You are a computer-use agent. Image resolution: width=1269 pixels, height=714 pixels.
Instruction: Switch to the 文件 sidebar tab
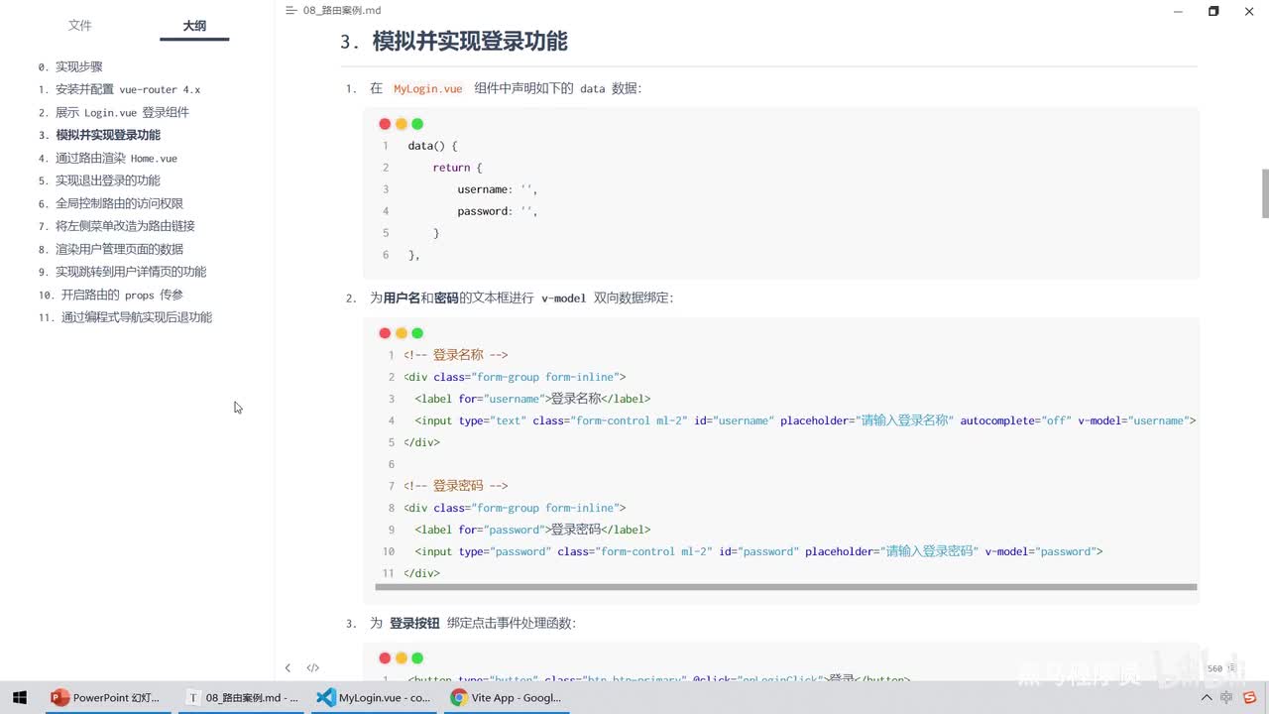pyautogui.click(x=79, y=26)
